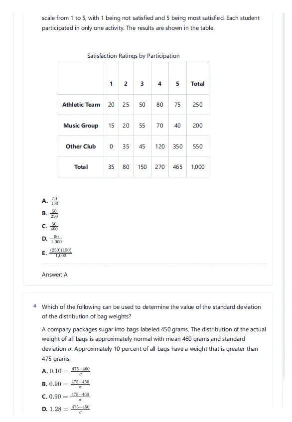Viewport: 292px width, 422px height.
Task: Pick option C 0.90 equation with 475-460
Action: (66, 397)
